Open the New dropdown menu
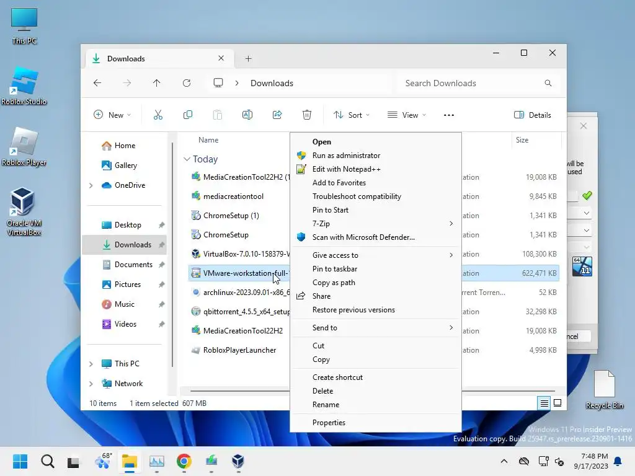 112,115
